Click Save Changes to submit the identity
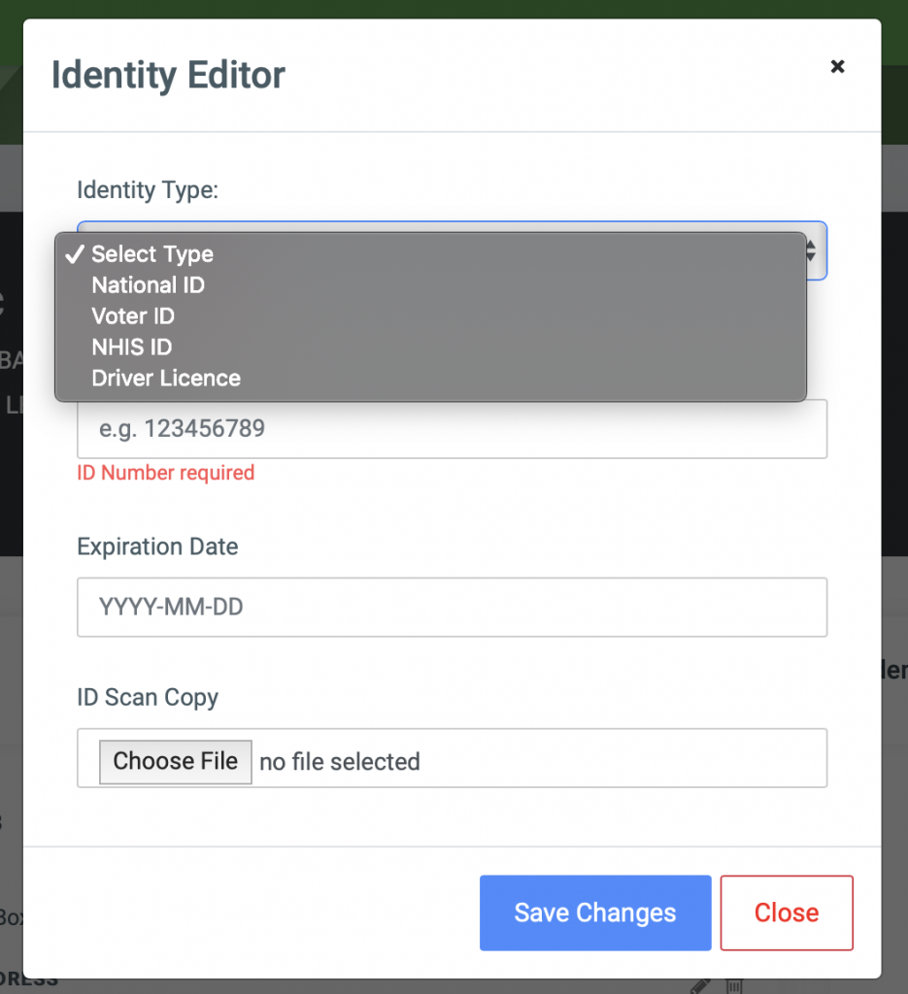The width and height of the screenshot is (908, 994). click(594, 912)
